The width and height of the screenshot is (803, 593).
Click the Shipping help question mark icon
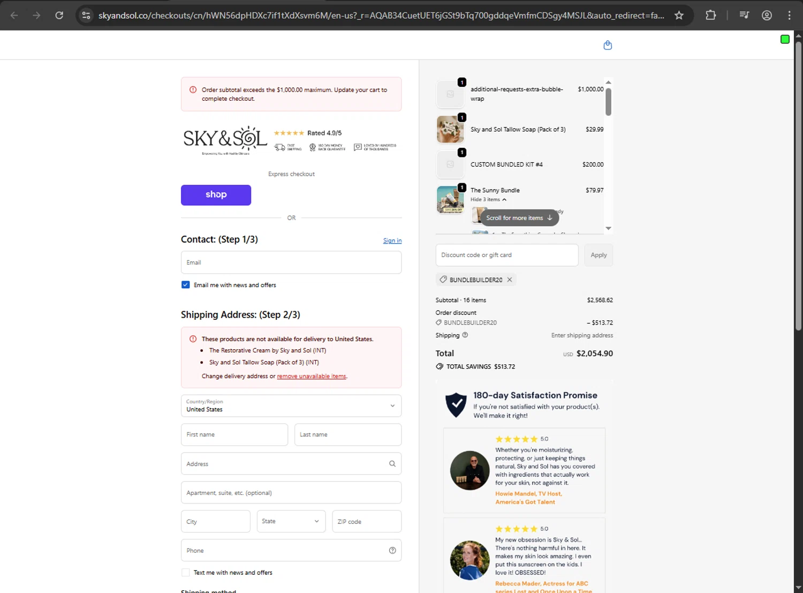pos(465,335)
